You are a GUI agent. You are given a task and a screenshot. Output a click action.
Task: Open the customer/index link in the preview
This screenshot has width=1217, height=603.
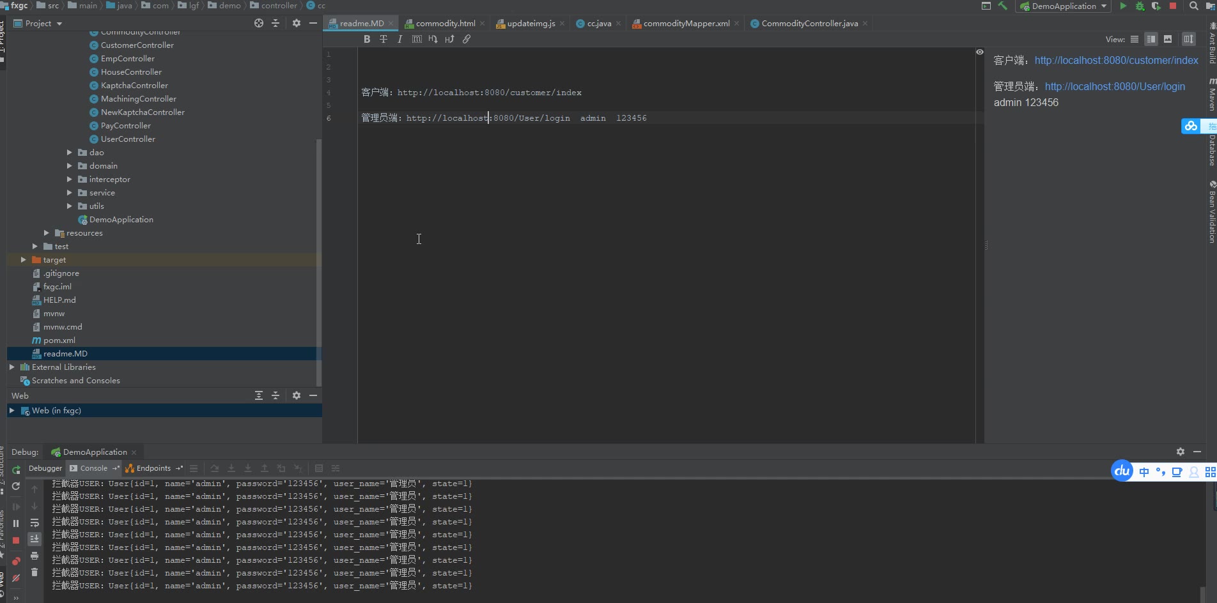click(x=1116, y=60)
